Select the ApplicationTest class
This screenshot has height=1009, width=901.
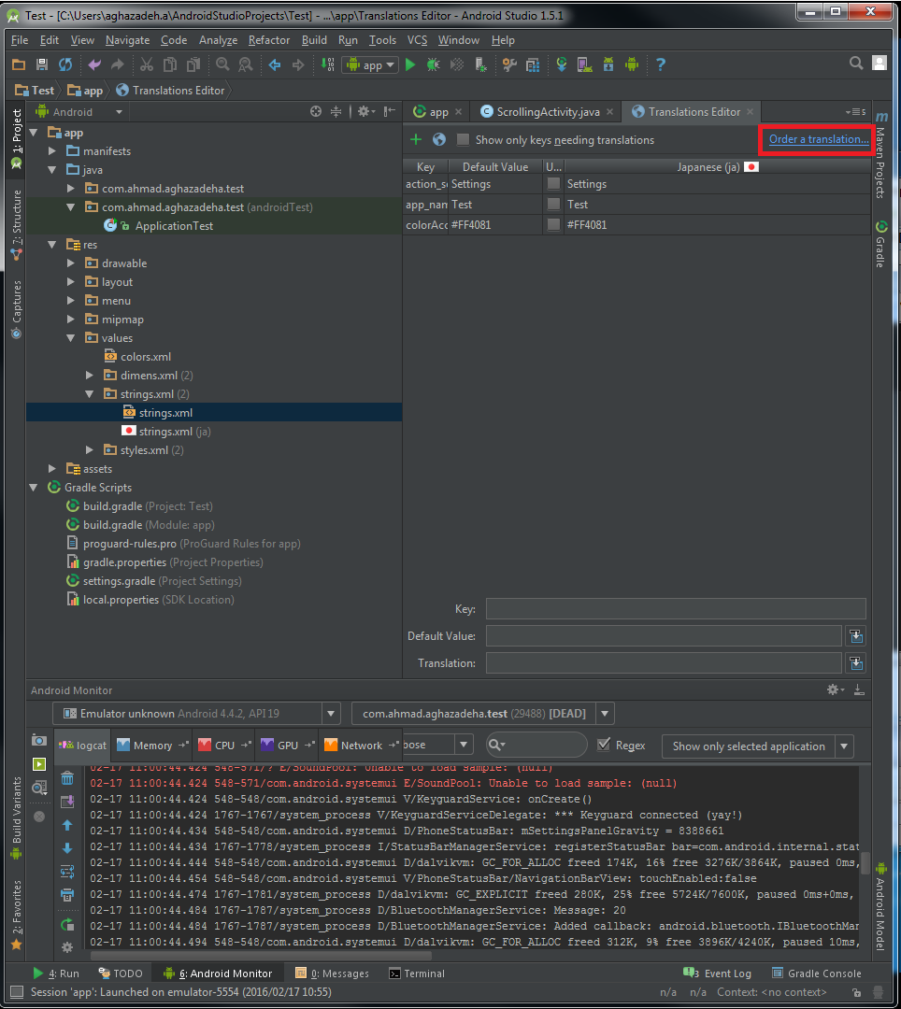pos(158,226)
